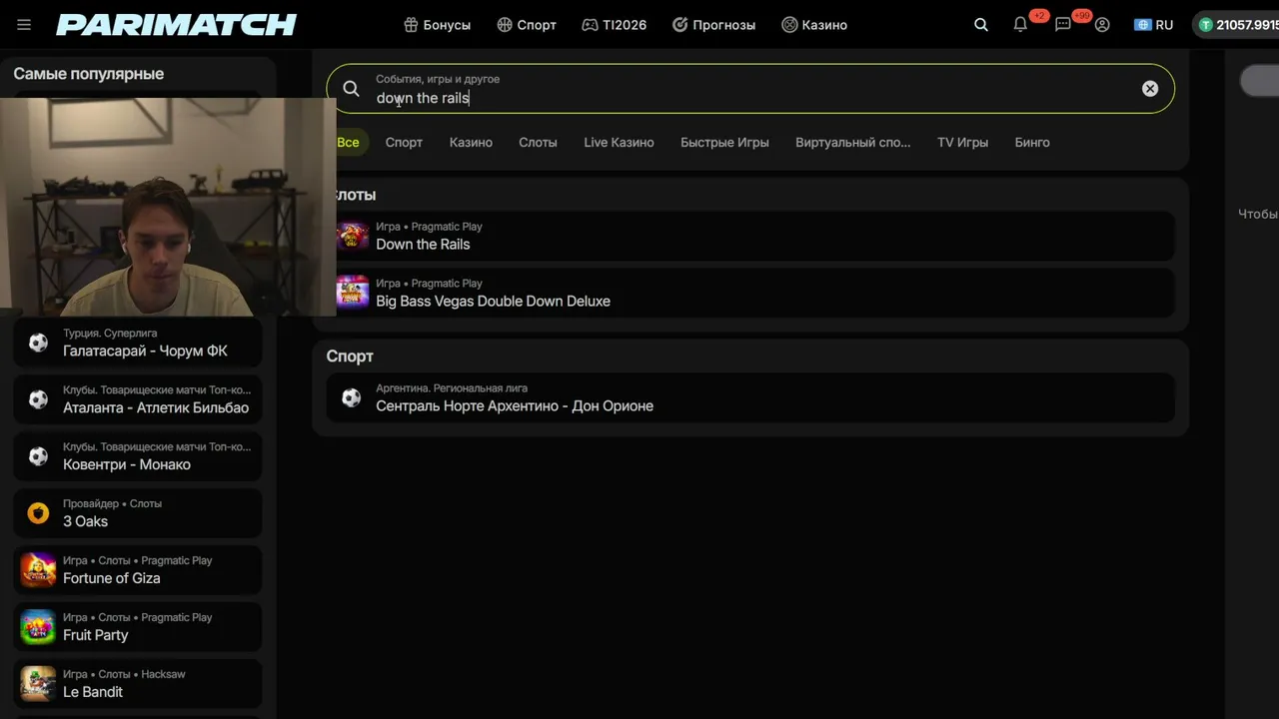Open the Le Bandit game
The height and width of the screenshot is (719, 1279).
click(x=138, y=684)
